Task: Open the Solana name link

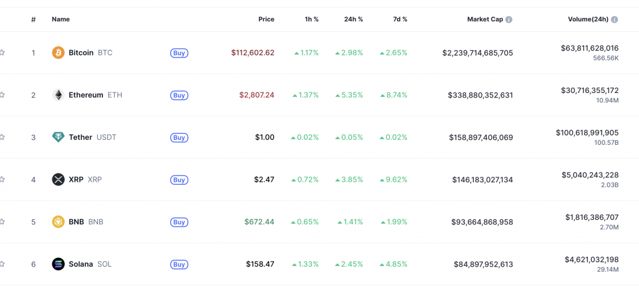Action: [80, 264]
